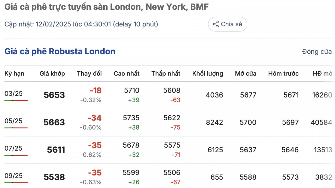The height and width of the screenshot is (188, 335).
Task: Click the Thay đổi column header
Action: click(89, 74)
